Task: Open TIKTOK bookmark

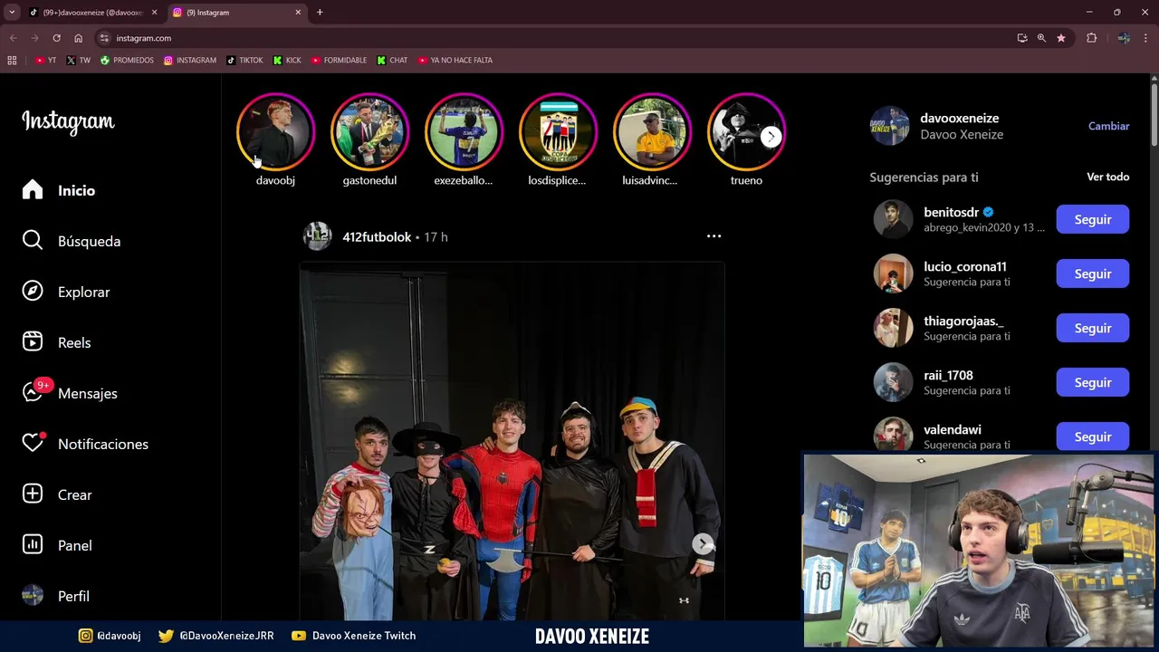Action: [244, 60]
